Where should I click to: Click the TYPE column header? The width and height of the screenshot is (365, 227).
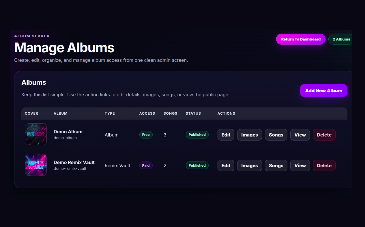[110, 113]
